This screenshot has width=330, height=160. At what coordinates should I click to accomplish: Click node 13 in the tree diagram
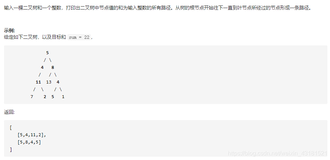pyautogui.click(x=49, y=82)
